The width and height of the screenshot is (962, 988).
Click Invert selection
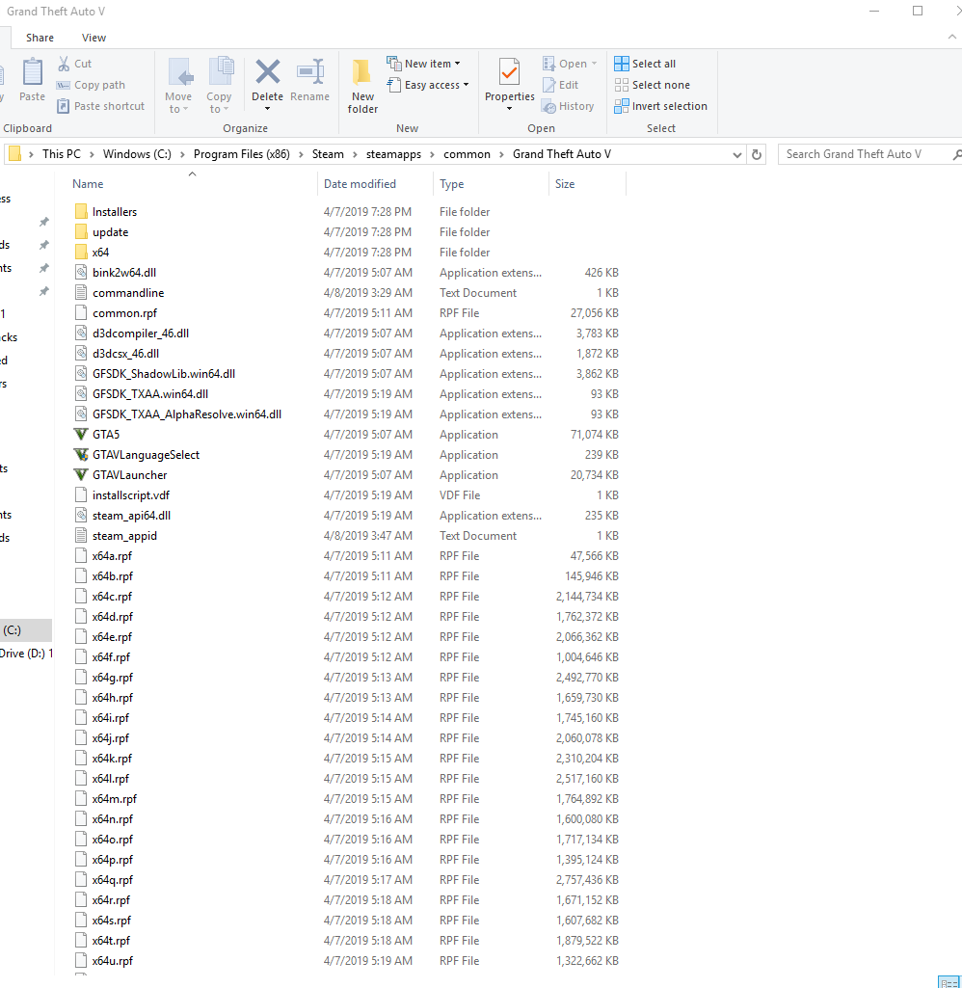point(661,106)
